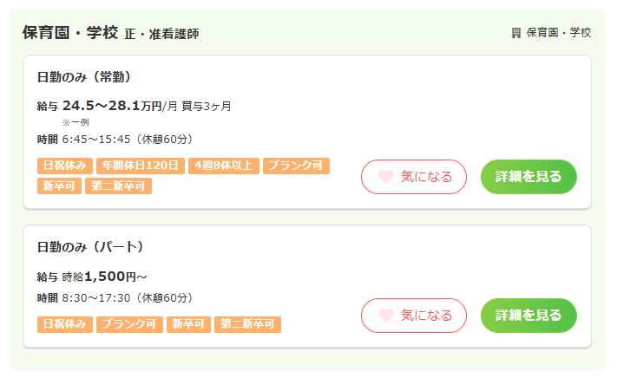
Task: Select the 年間休日120日 tag
Action: 140,166
